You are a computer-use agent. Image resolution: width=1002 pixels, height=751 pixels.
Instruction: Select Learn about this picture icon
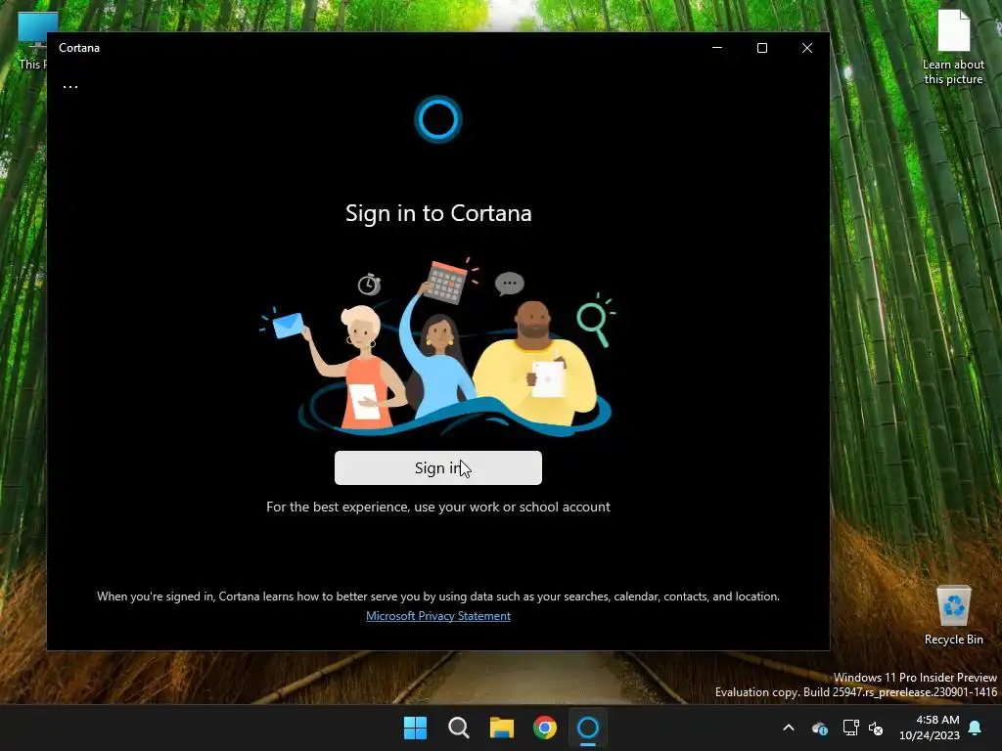[x=953, y=47]
